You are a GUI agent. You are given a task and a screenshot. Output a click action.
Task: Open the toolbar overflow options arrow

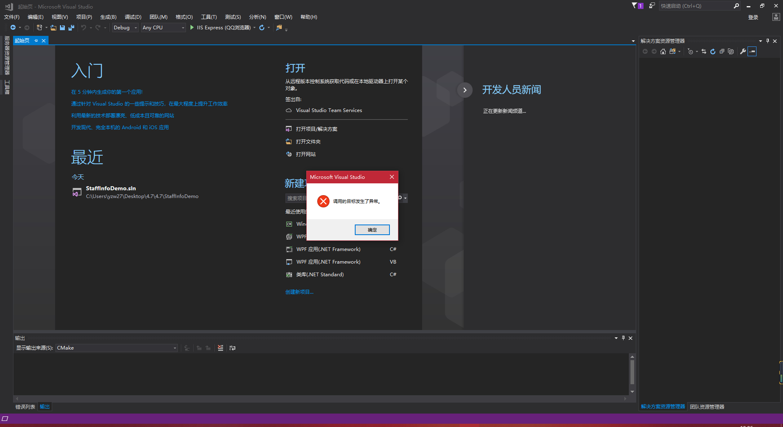point(286,30)
